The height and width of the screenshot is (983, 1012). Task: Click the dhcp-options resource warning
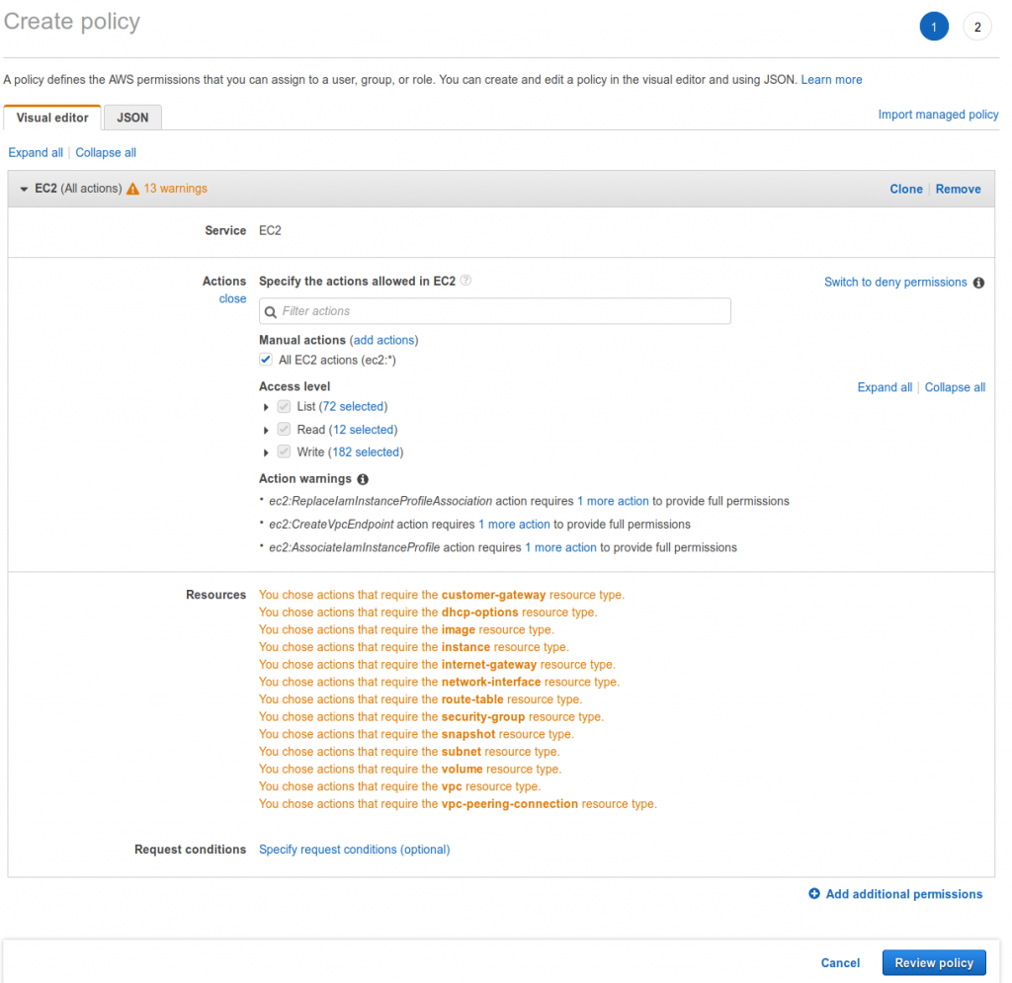[428, 613]
